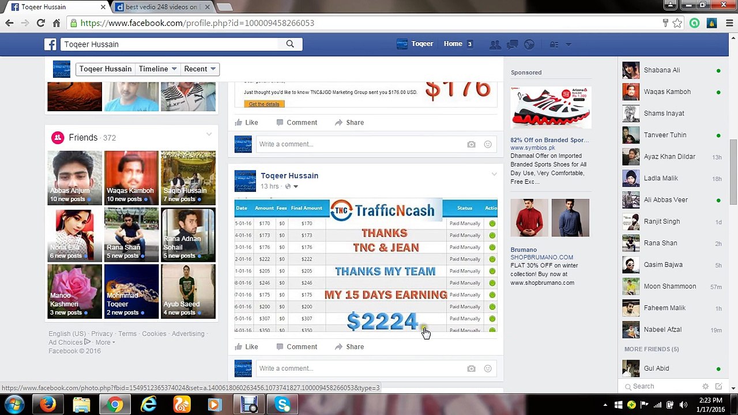This screenshot has height=415, width=738.
Task: Open the sports shoe ad image
Action: (551, 108)
